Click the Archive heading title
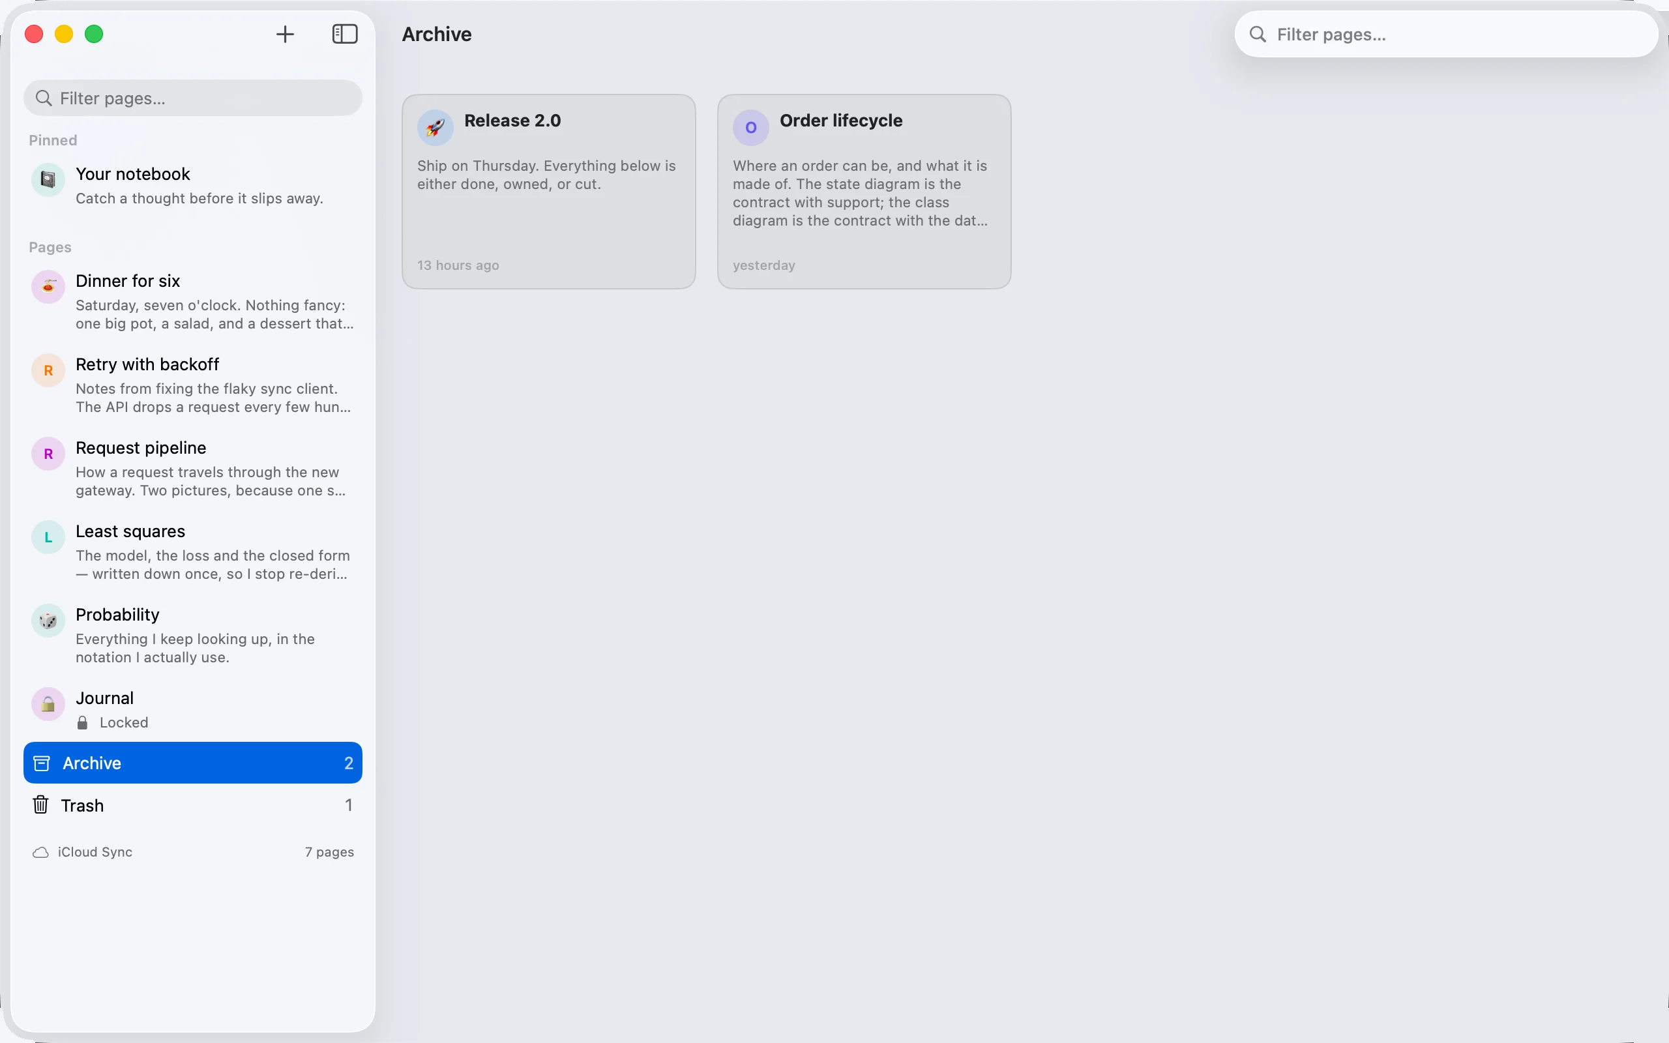 (x=437, y=34)
